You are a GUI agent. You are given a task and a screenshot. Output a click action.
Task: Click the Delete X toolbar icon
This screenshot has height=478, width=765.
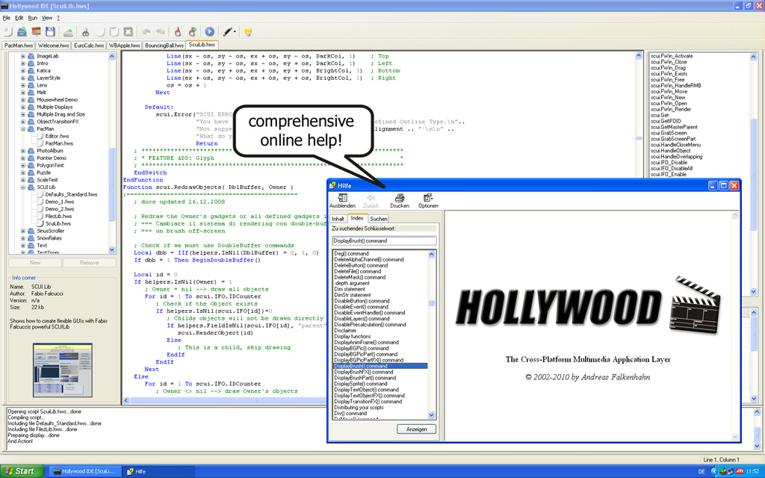click(x=128, y=31)
